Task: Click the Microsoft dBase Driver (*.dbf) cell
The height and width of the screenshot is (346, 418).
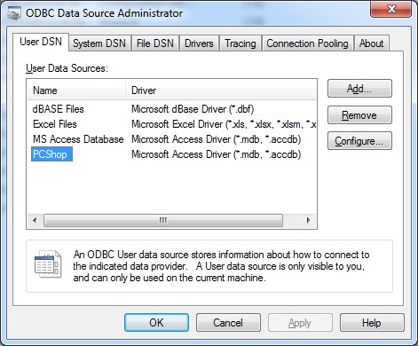Action: [193, 109]
